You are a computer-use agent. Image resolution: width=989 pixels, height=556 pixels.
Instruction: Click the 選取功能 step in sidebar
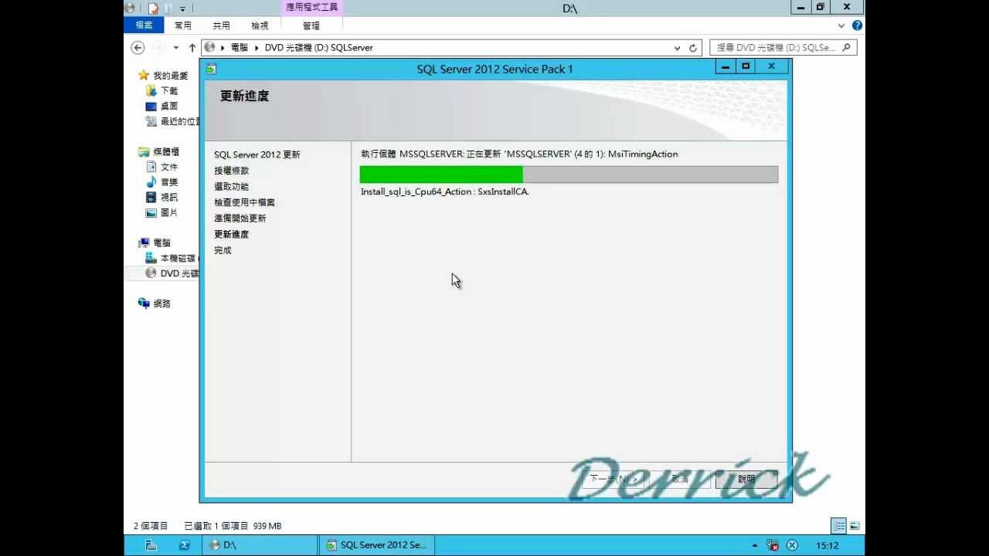click(232, 187)
